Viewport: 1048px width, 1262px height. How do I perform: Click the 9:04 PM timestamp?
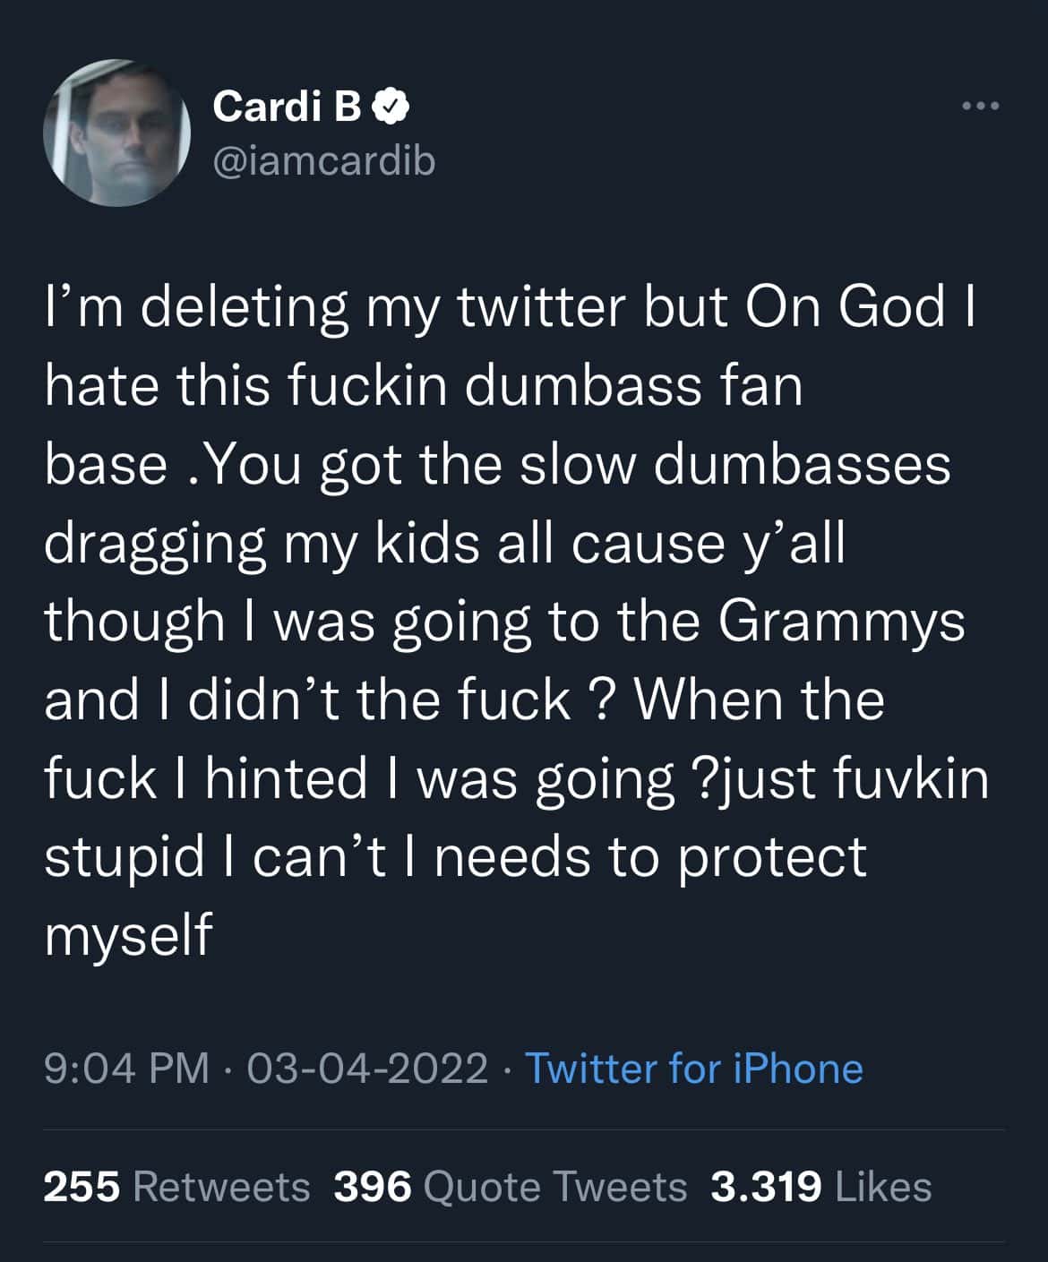click(x=126, y=1069)
